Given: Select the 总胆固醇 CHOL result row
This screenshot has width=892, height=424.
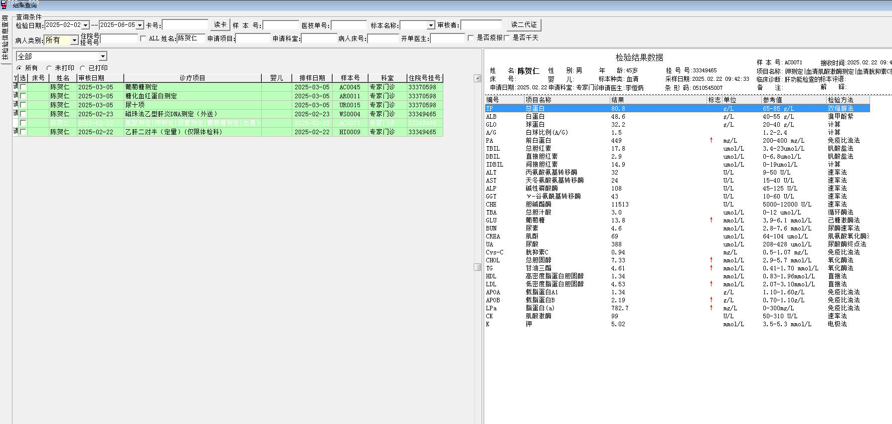Looking at the screenshot, I should [677, 260].
